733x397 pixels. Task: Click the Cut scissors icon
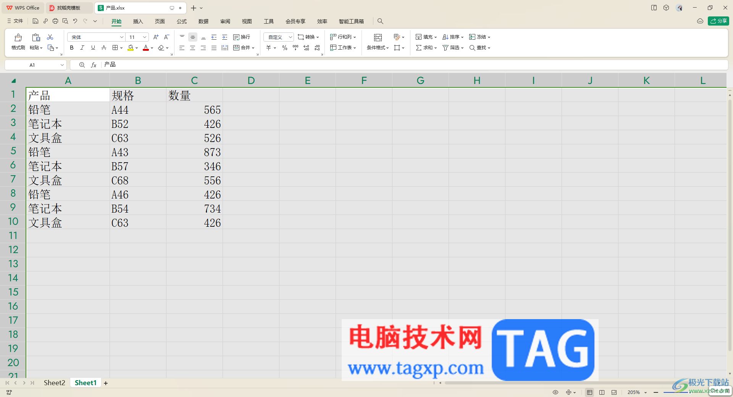(50, 37)
